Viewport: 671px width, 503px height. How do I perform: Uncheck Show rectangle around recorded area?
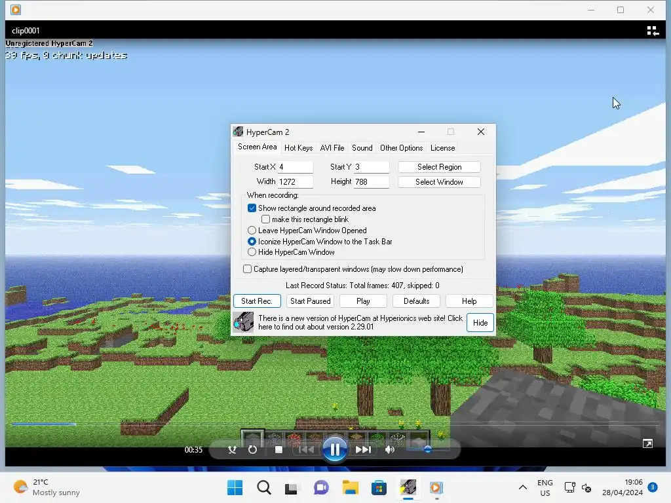252,208
